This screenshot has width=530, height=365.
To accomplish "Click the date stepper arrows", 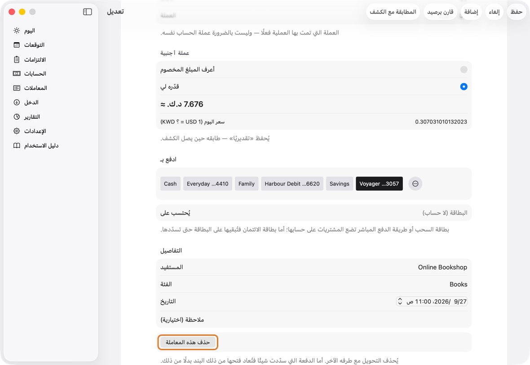I will 400,301.
